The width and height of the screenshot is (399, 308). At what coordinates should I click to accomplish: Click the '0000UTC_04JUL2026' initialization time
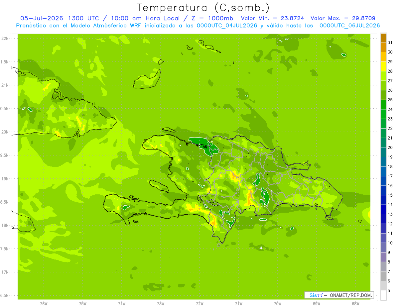pos(227,26)
